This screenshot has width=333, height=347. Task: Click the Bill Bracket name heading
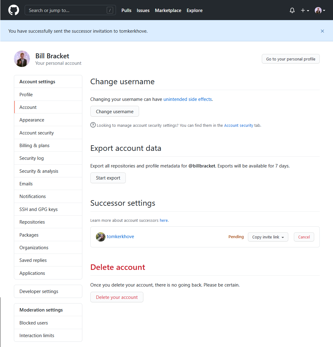tap(52, 56)
